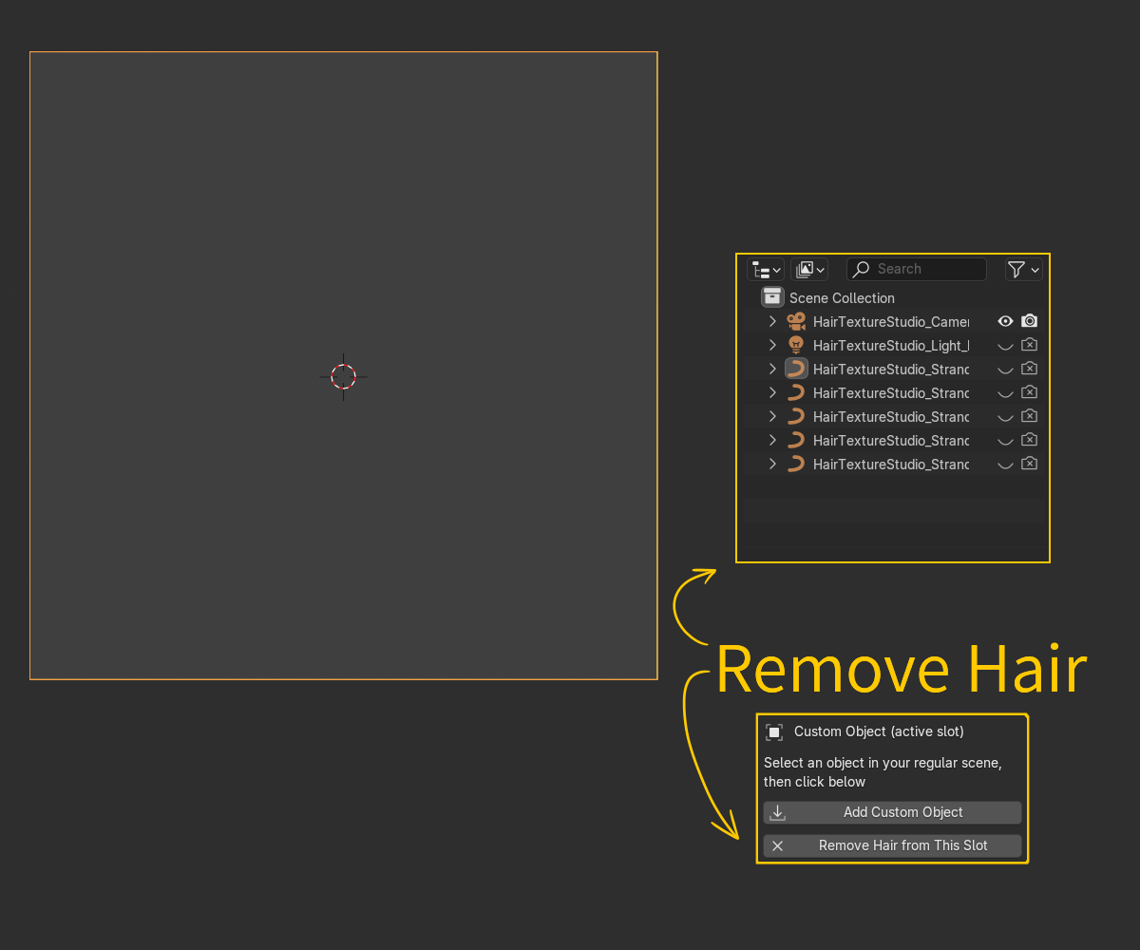Click the third strand row curve icon

pyautogui.click(x=796, y=416)
